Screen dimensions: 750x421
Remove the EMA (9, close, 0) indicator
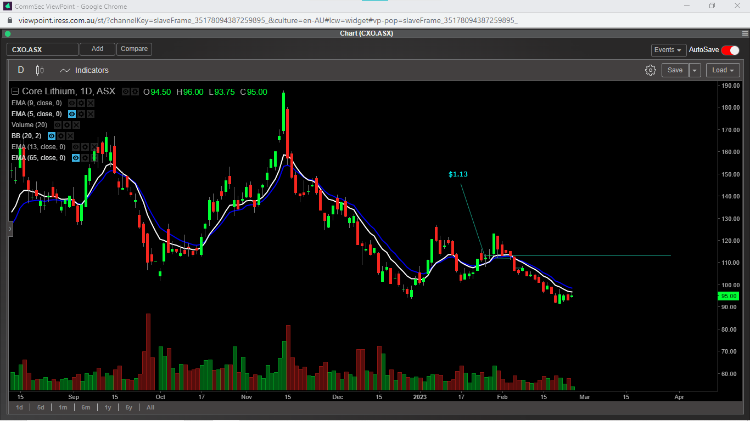(91, 103)
